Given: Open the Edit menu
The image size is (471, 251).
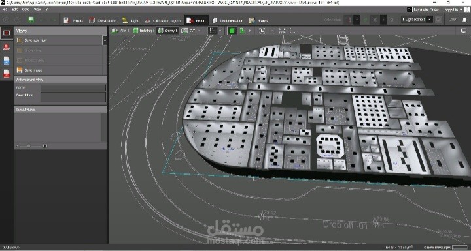Looking at the screenshot, I should pyautogui.click(x=14, y=10).
